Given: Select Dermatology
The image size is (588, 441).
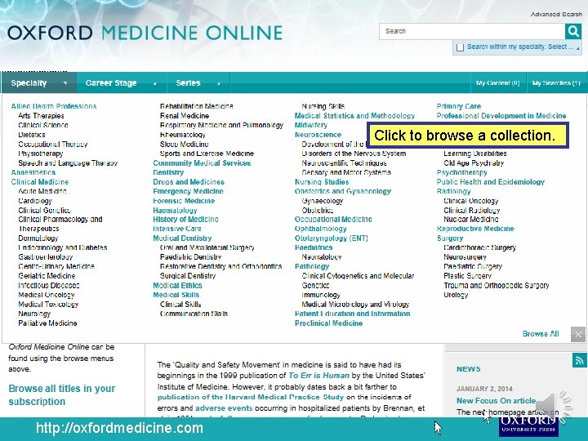Looking at the screenshot, I should [x=38, y=238].
